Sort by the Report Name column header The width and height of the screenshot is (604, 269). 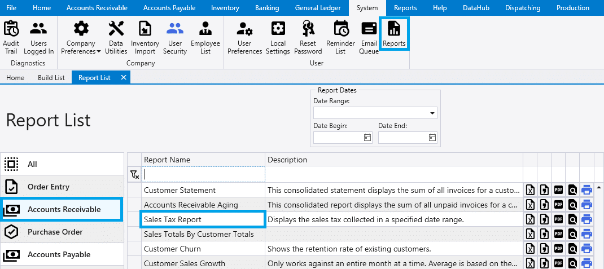click(x=203, y=160)
